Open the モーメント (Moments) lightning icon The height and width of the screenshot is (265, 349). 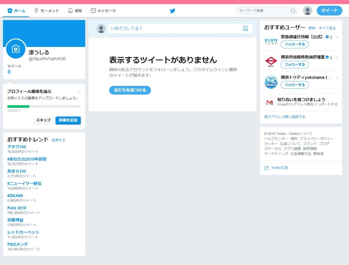point(36,11)
